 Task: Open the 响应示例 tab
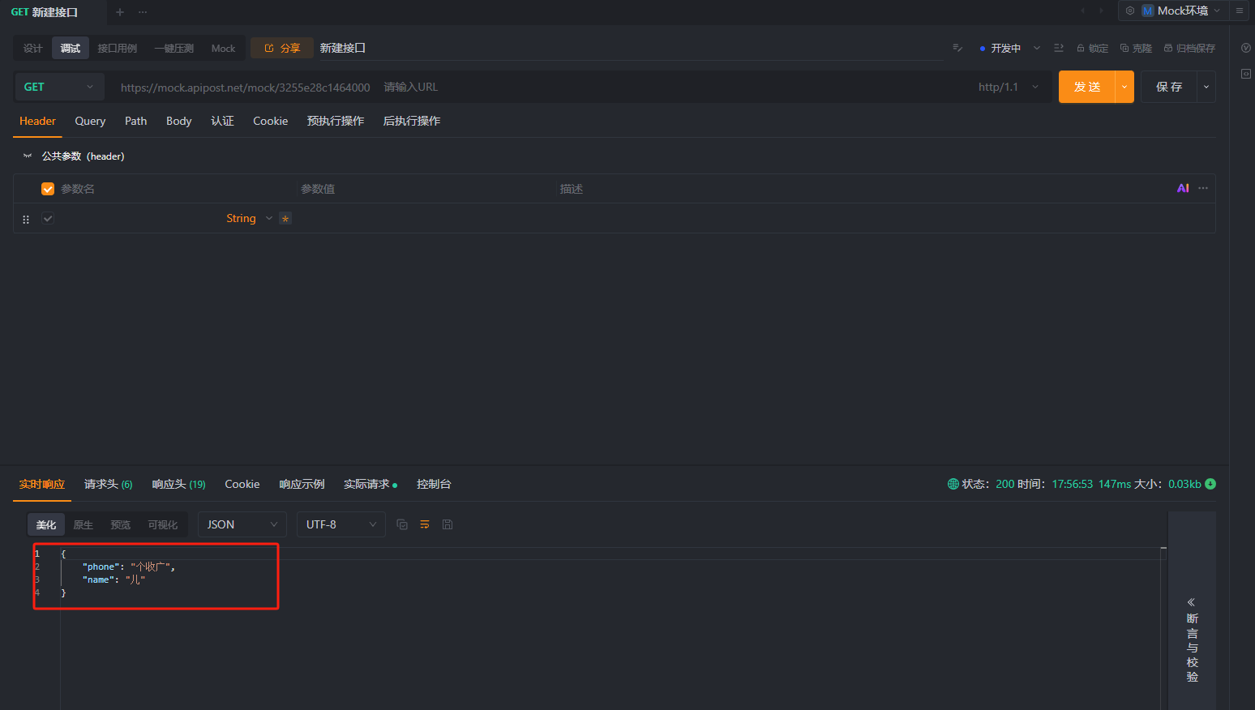[x=302, y=484]
